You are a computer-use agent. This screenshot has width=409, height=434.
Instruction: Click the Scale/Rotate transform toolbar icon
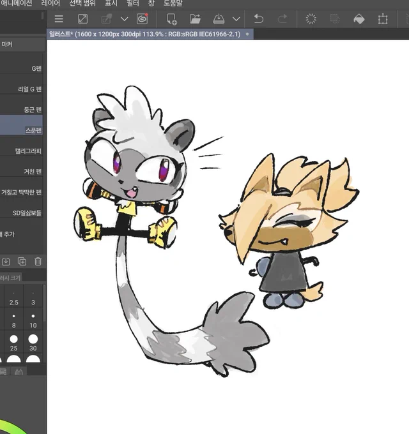coord(383,19)
